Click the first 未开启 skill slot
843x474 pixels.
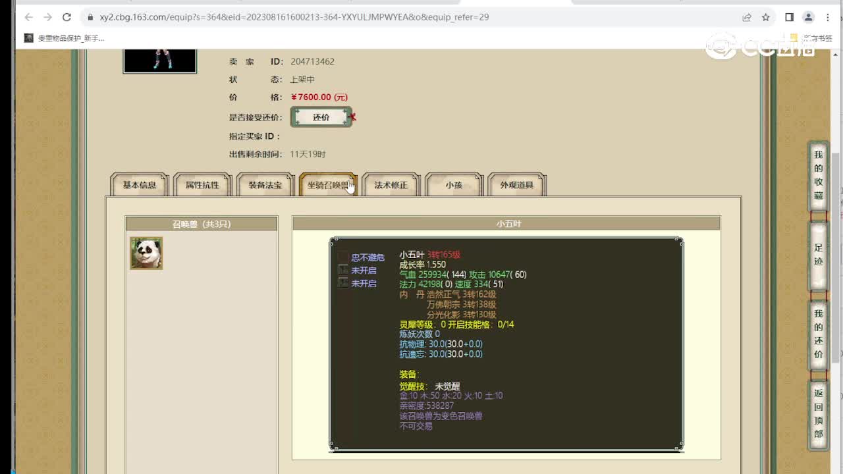[343, 270]
